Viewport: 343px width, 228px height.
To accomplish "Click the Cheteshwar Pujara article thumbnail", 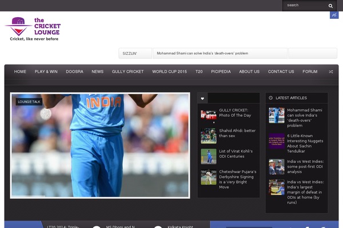I will [209, 177].
